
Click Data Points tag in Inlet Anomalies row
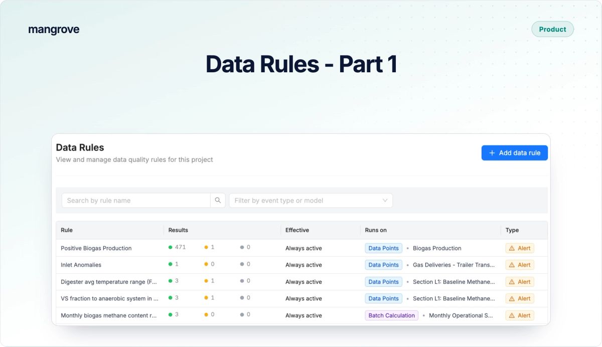point(383,265)
